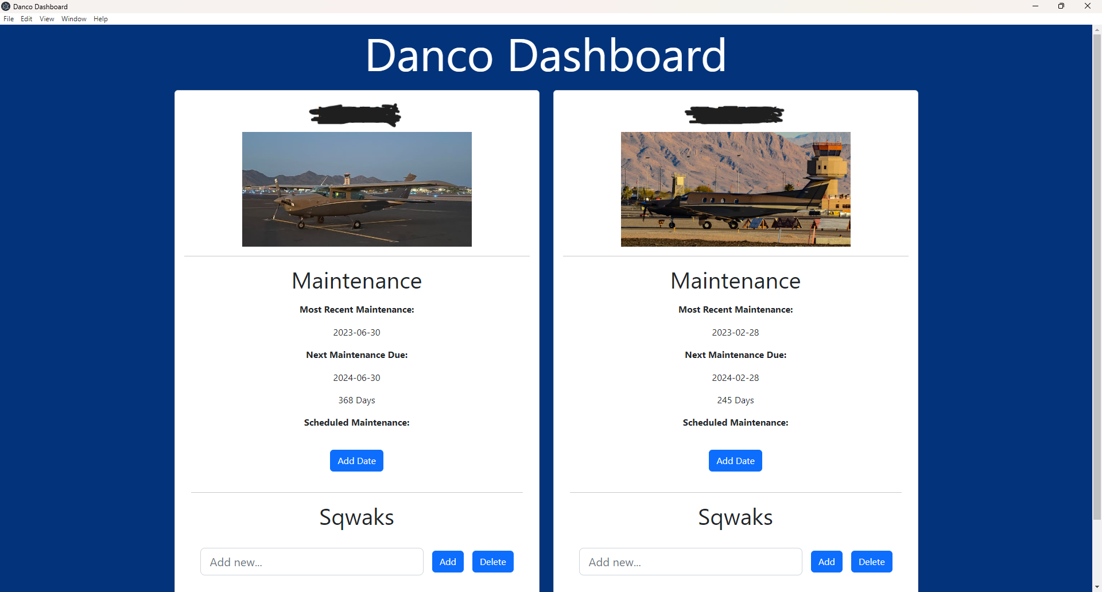This screenshot has height=592, width=1102.
Task: Open the Help menu
Action: 100,19
